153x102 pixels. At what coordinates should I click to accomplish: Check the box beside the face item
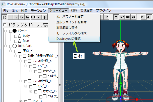(x=16, y=41)
